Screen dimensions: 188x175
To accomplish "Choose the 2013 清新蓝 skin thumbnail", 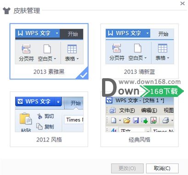I will coord(139,51).
